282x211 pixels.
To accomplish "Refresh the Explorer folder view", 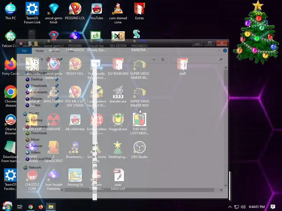I will click(162, 59).
